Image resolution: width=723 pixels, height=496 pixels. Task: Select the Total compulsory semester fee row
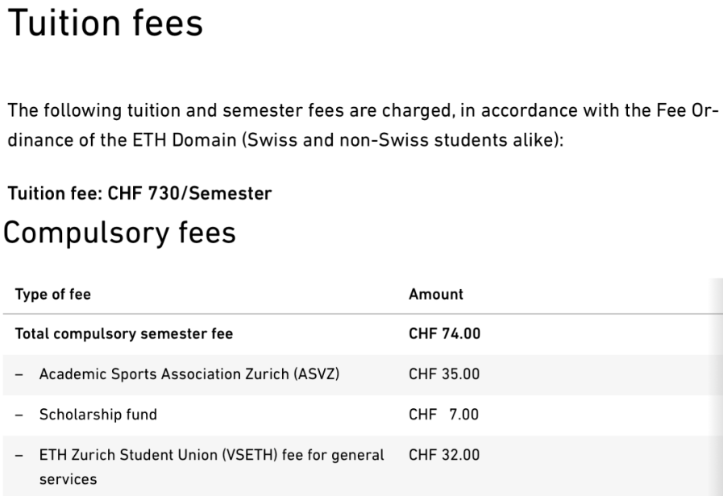click(363, 334)
